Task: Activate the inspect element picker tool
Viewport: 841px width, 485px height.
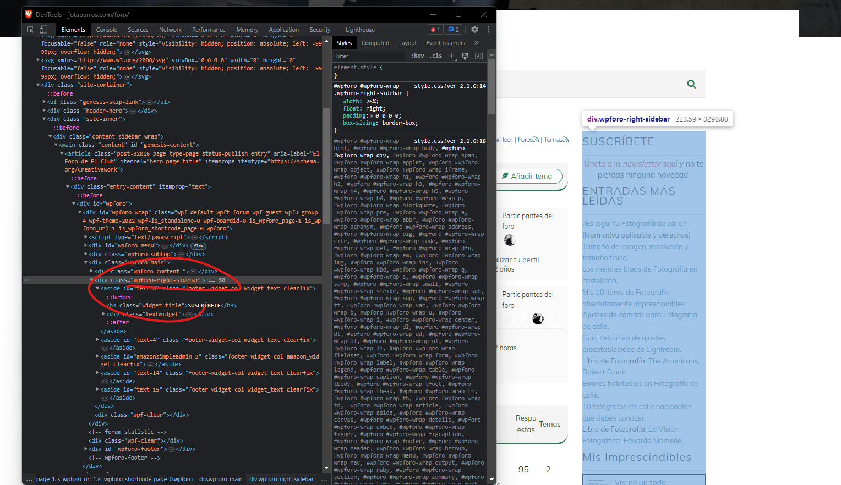Action: coord(30,30)
